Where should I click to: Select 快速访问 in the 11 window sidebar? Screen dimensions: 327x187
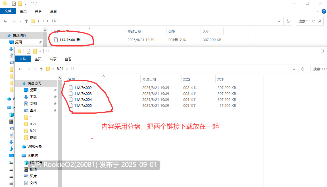[34, 83]
